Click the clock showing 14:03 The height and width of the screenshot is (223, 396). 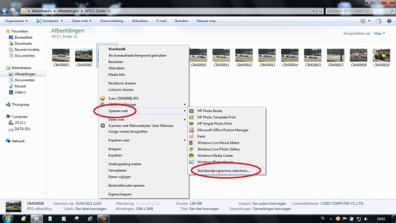(381, 219)
